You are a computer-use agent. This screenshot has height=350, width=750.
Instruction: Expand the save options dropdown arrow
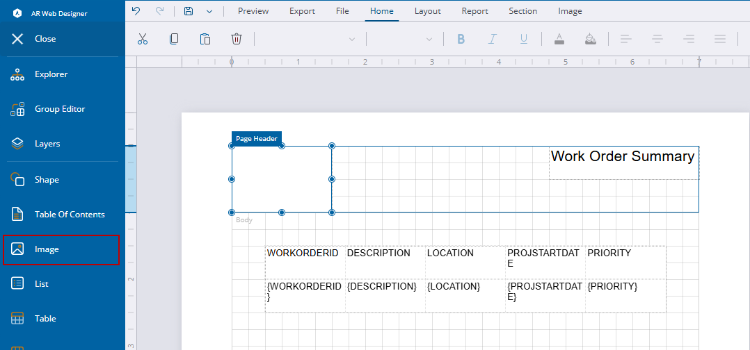[209, 11]
